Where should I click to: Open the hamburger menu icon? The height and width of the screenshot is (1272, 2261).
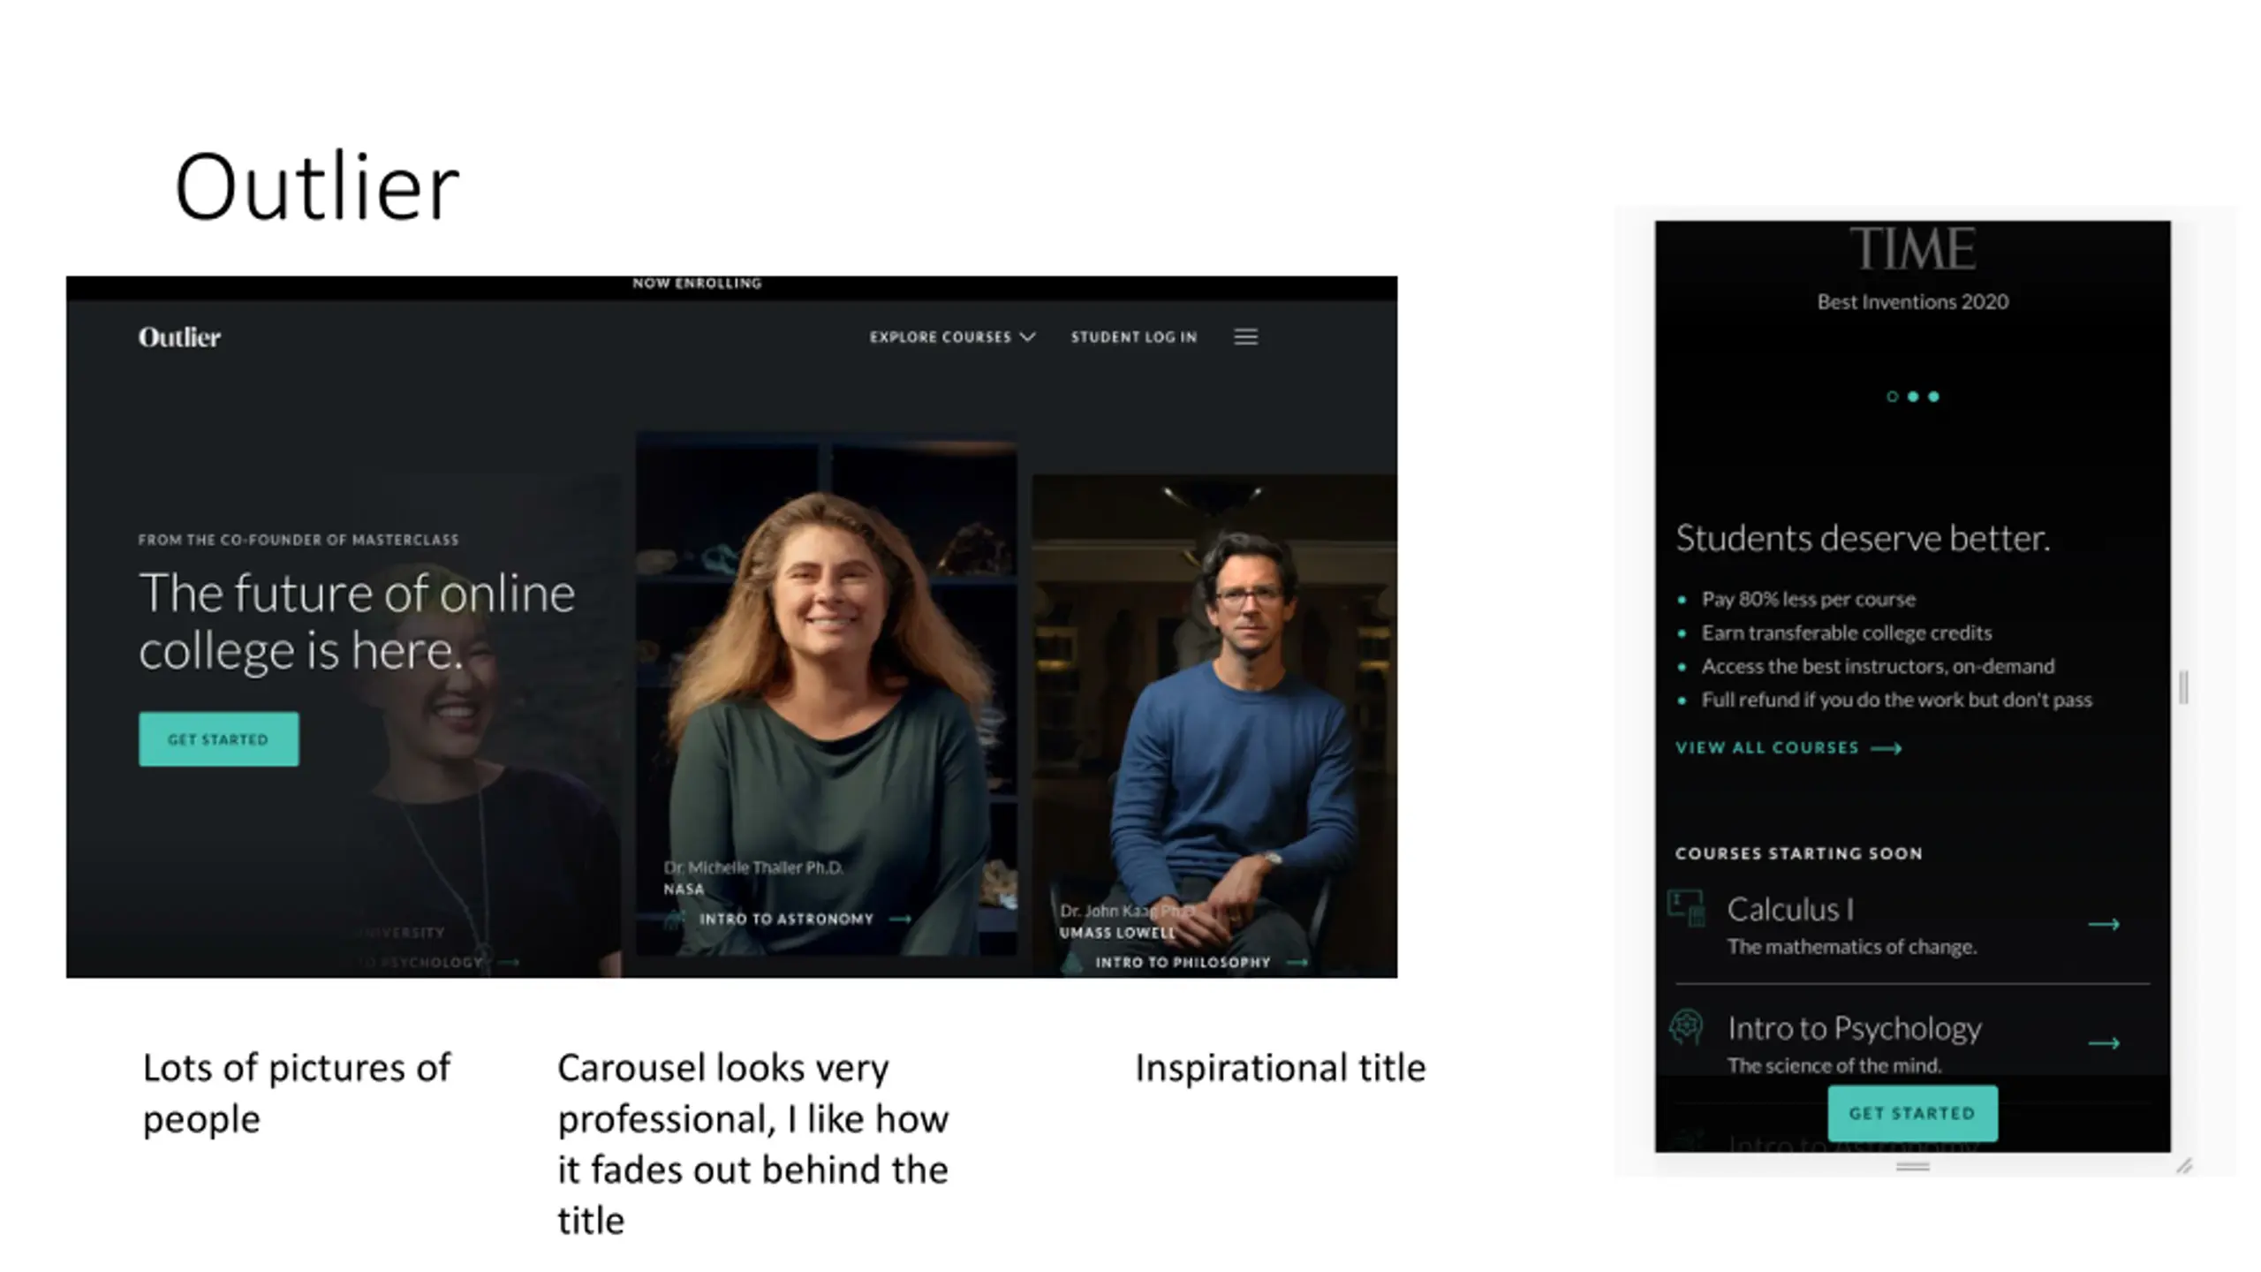1245,337
